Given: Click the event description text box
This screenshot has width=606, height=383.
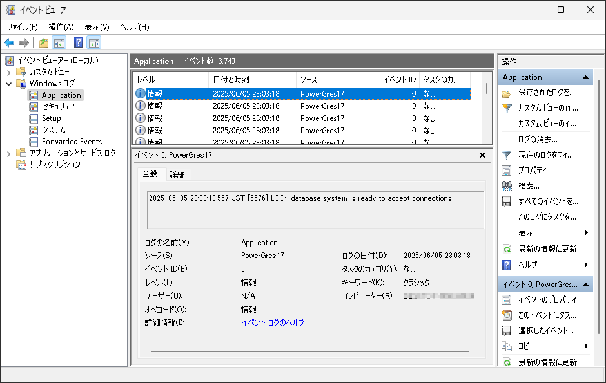Looking at the screenshot, I should click(x=315, y=210).
